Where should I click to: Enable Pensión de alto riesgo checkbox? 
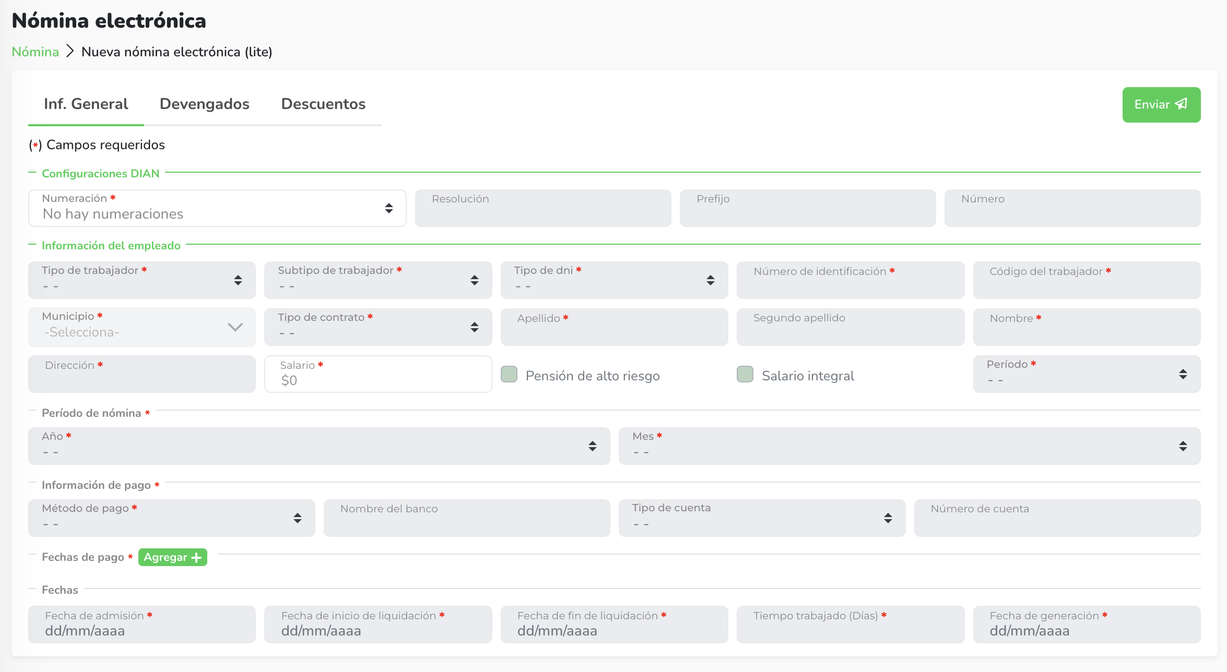click(x=509, y=374)
